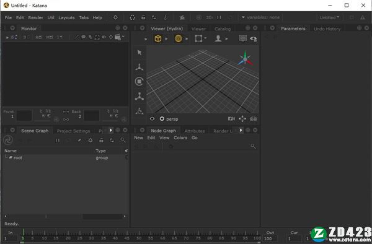Click the XYZ axis gizmo in the viewport
This screenshot has width=372, height=244.
(x=245, y=58)
